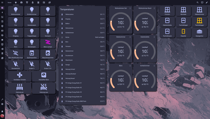Open Wohnzimmer Nord thermostat options menu
The height and width of the screenshot is (119, 210).
click(x=154, y=8)
